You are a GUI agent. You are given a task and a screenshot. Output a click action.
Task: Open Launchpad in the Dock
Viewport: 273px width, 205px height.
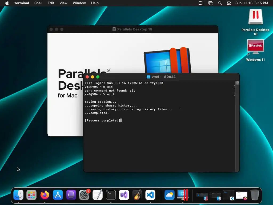click(31, 195)
